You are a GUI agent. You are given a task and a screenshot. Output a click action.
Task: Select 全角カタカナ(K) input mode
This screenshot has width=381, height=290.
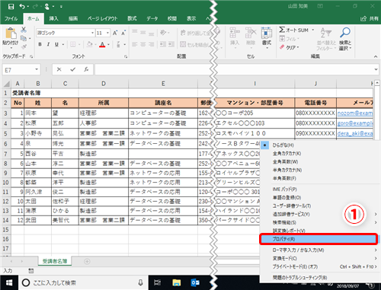click(287, 154)
